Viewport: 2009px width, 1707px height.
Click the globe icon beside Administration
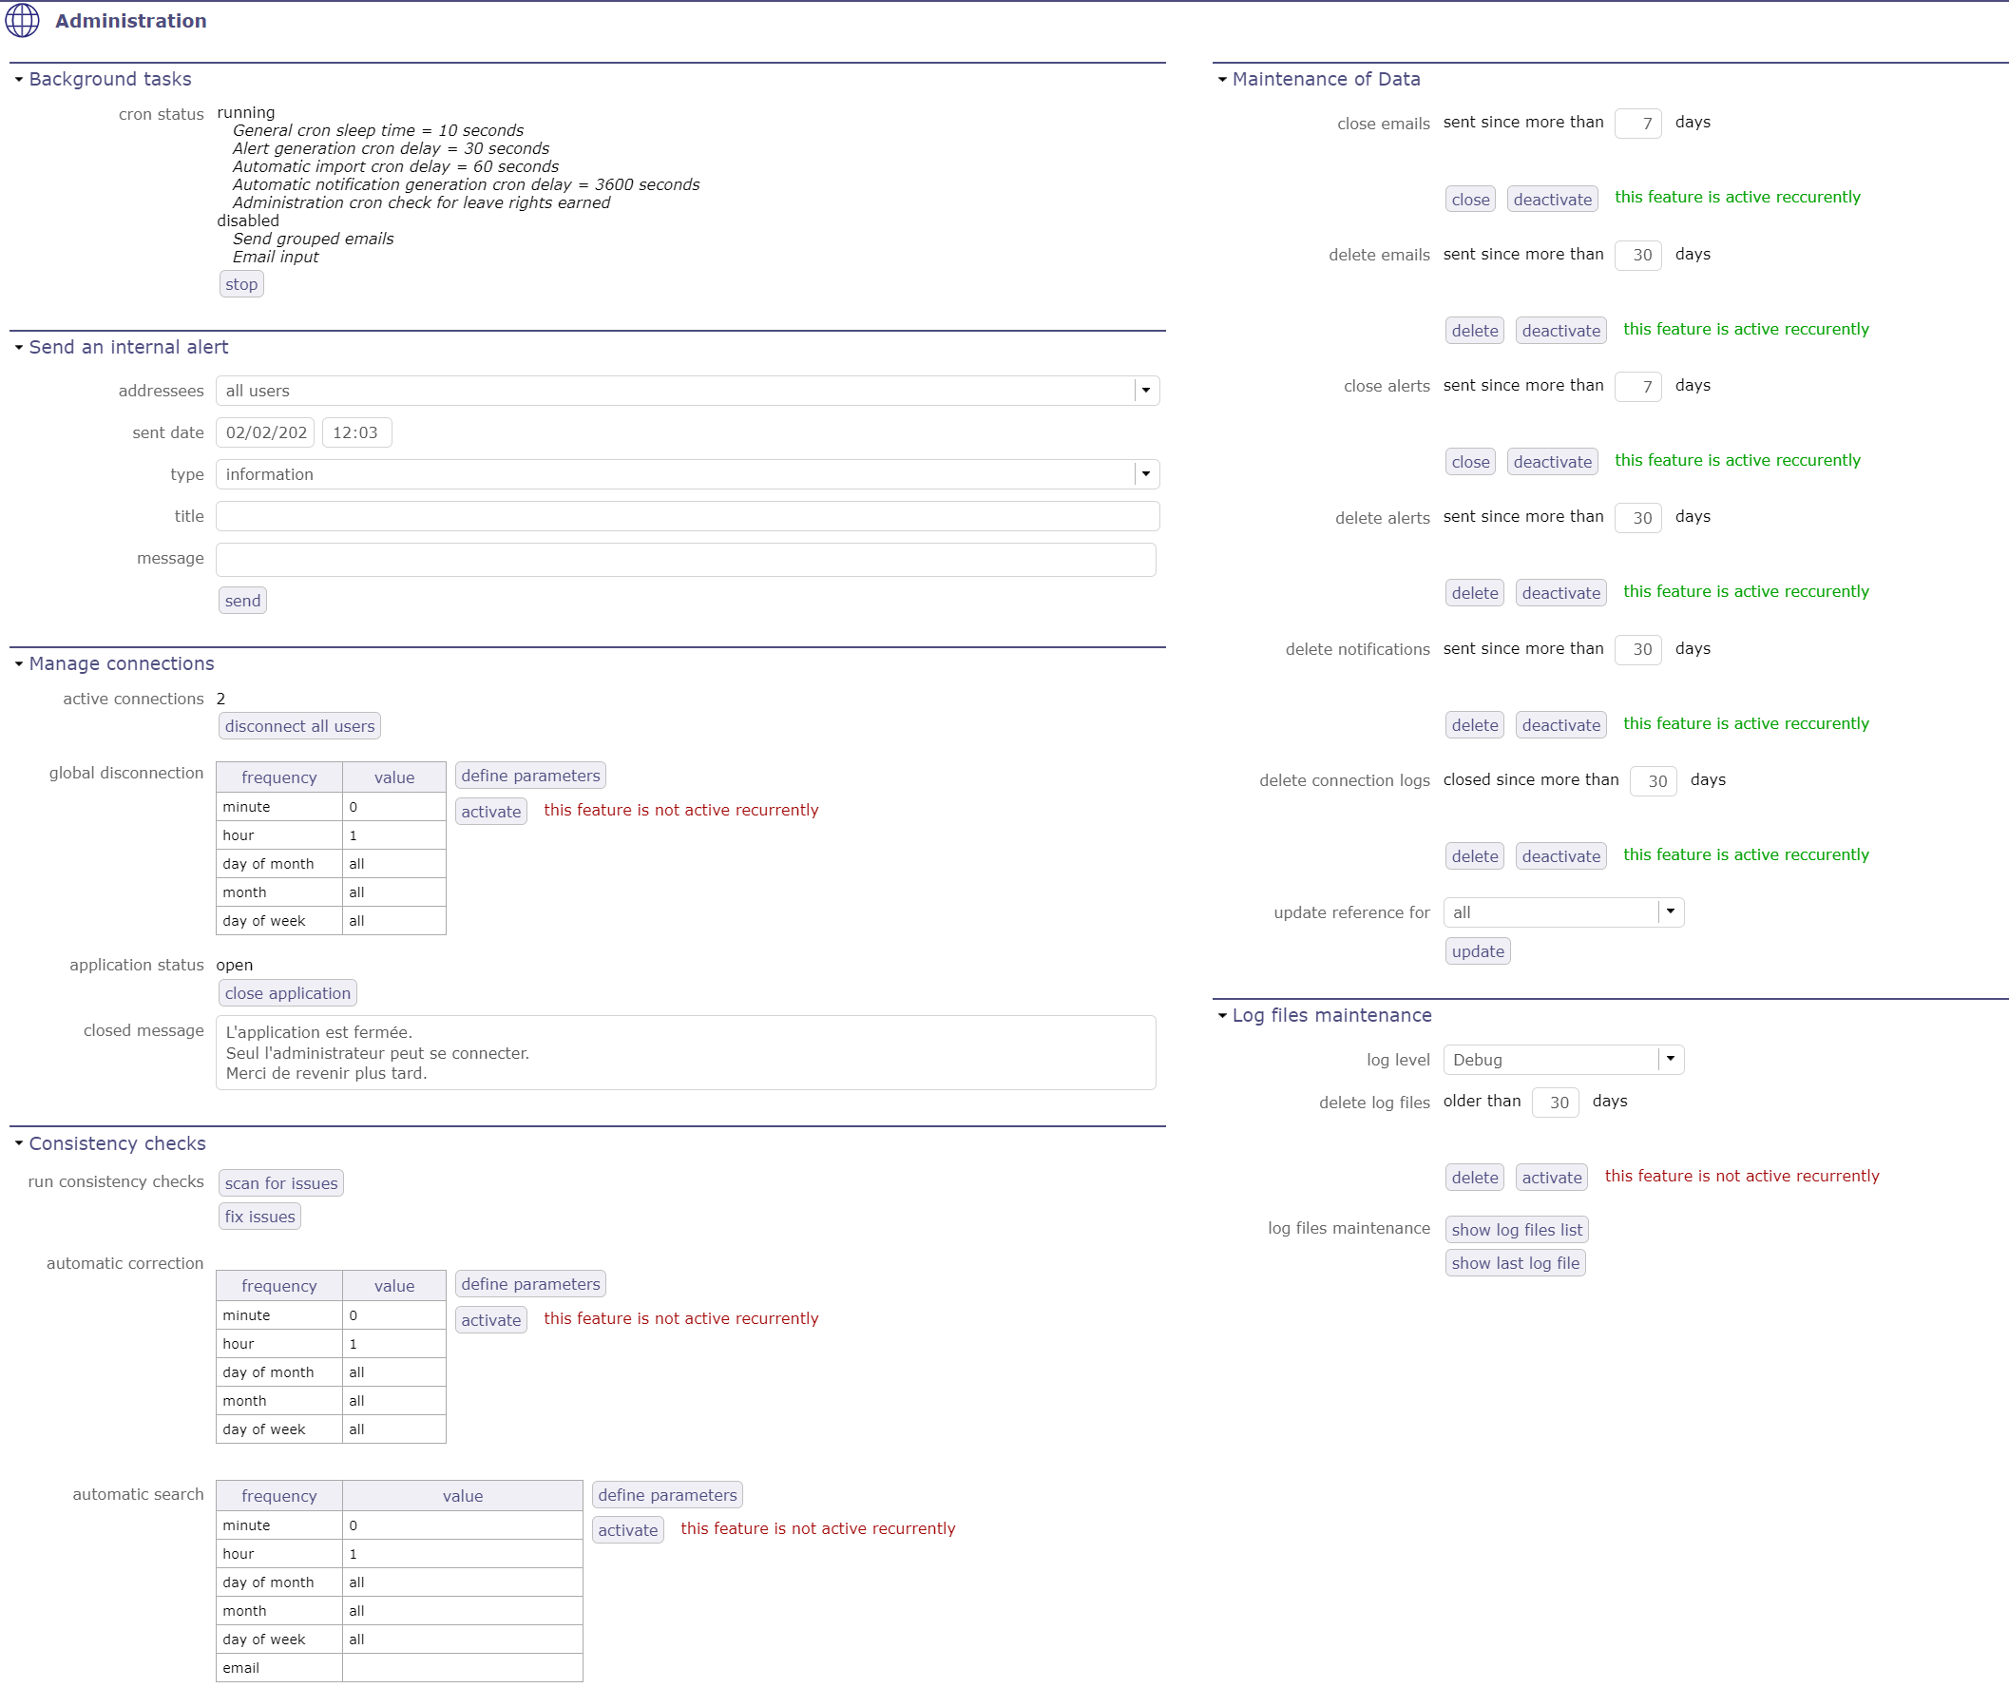pyautogui.click(x=22, y=20)
